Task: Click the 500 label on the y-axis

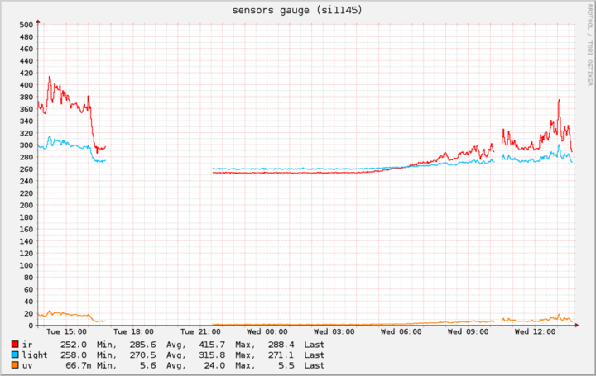Action: (24, 25)
